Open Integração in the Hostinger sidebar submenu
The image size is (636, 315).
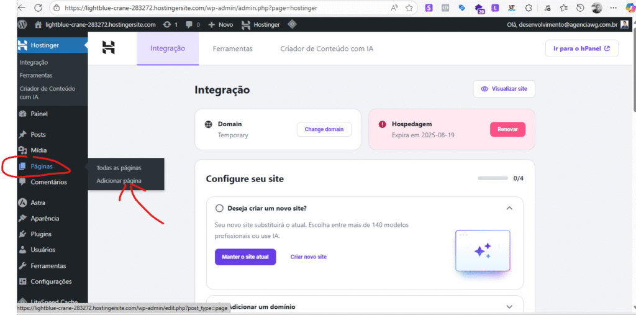coord(34,63)
